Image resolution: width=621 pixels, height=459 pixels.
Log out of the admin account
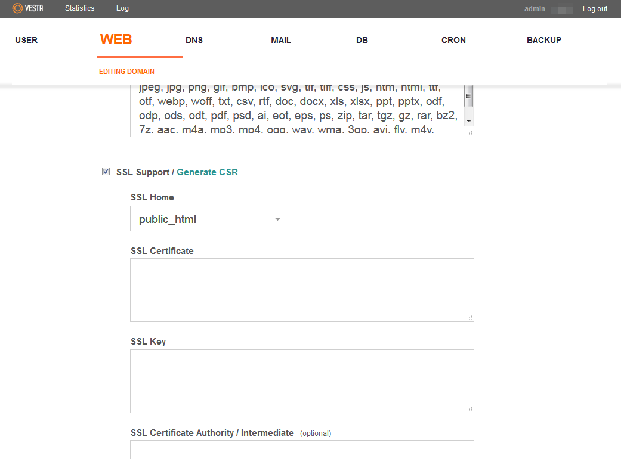595,9
